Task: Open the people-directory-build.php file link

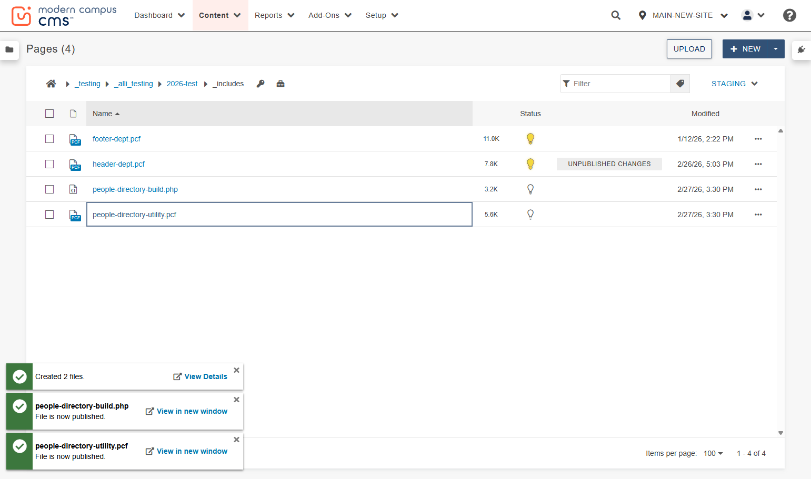Action: click(135, 189)
